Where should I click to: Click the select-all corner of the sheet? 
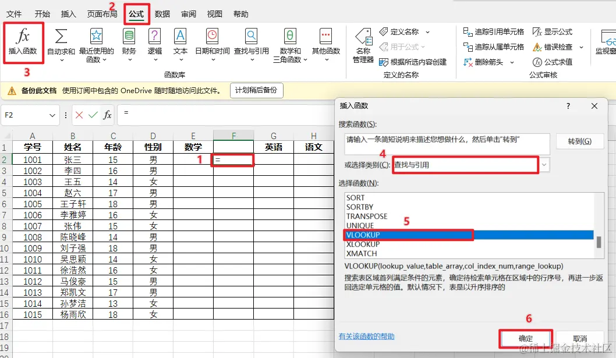click(x=6, y=136)
